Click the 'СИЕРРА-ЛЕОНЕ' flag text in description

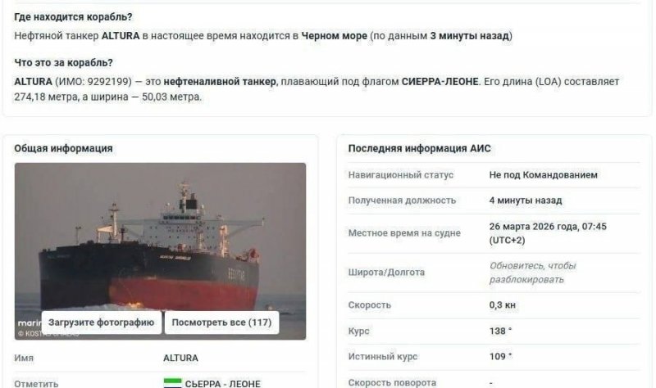[440, 81]
